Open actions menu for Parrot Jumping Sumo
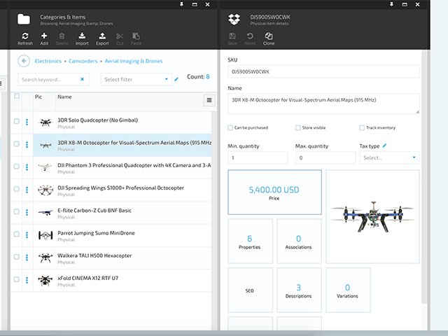This screenshot has height=336, width=448. click(27, 235)
